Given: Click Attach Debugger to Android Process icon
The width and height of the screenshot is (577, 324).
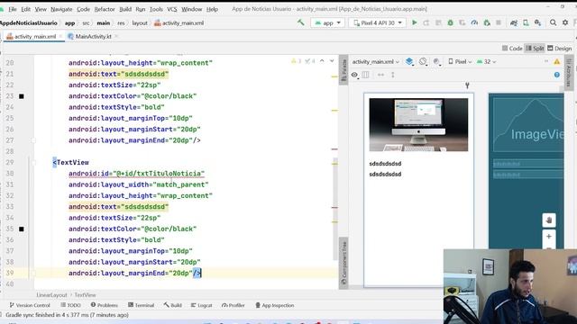Looking at the screenshot, I should pyautogui.click(x=487, y=22).
